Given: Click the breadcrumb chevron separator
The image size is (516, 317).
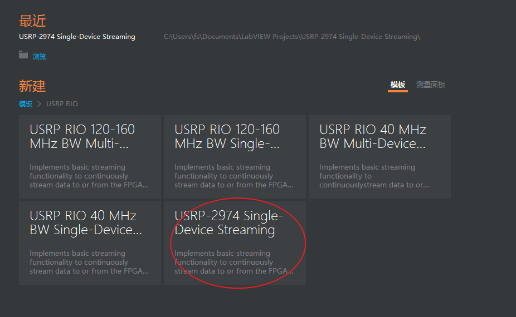Looking at the screenshot, I should point(39,104).
